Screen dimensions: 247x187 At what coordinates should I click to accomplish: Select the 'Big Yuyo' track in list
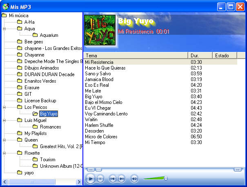93,97
